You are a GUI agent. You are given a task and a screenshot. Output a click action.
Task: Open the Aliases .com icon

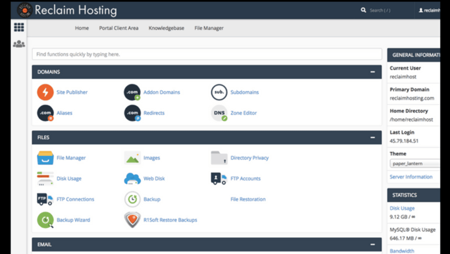tap(45, 113)
